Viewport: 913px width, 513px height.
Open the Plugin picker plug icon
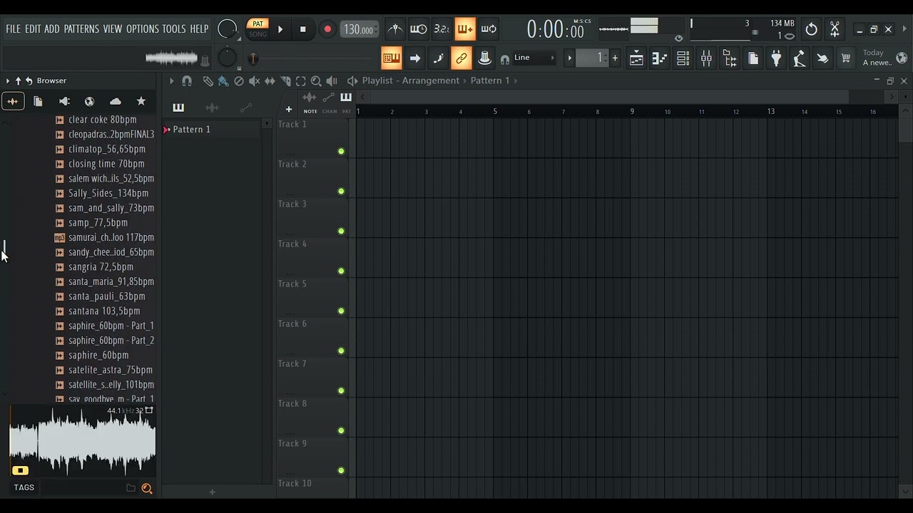pos(776,58)
